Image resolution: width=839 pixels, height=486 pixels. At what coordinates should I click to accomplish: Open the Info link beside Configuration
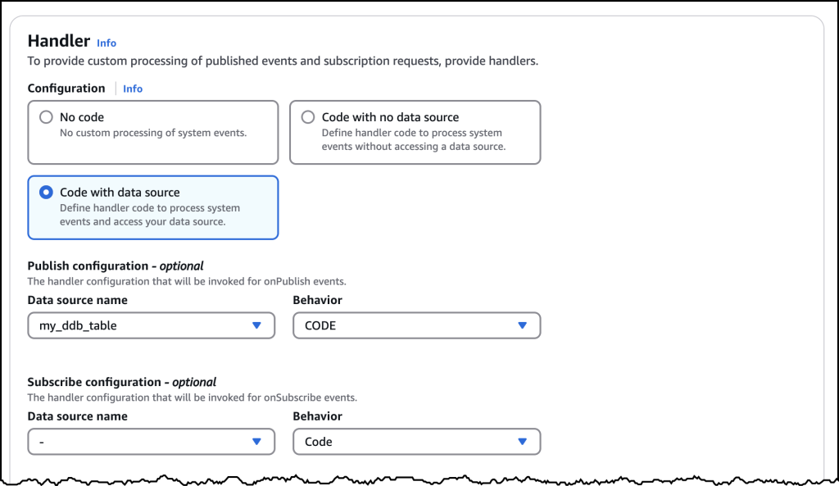132,89
